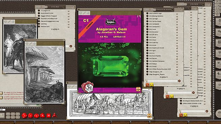Select the mask tool in Alagoran's Gem image window
221x124 pixels.
click(81, 13)
